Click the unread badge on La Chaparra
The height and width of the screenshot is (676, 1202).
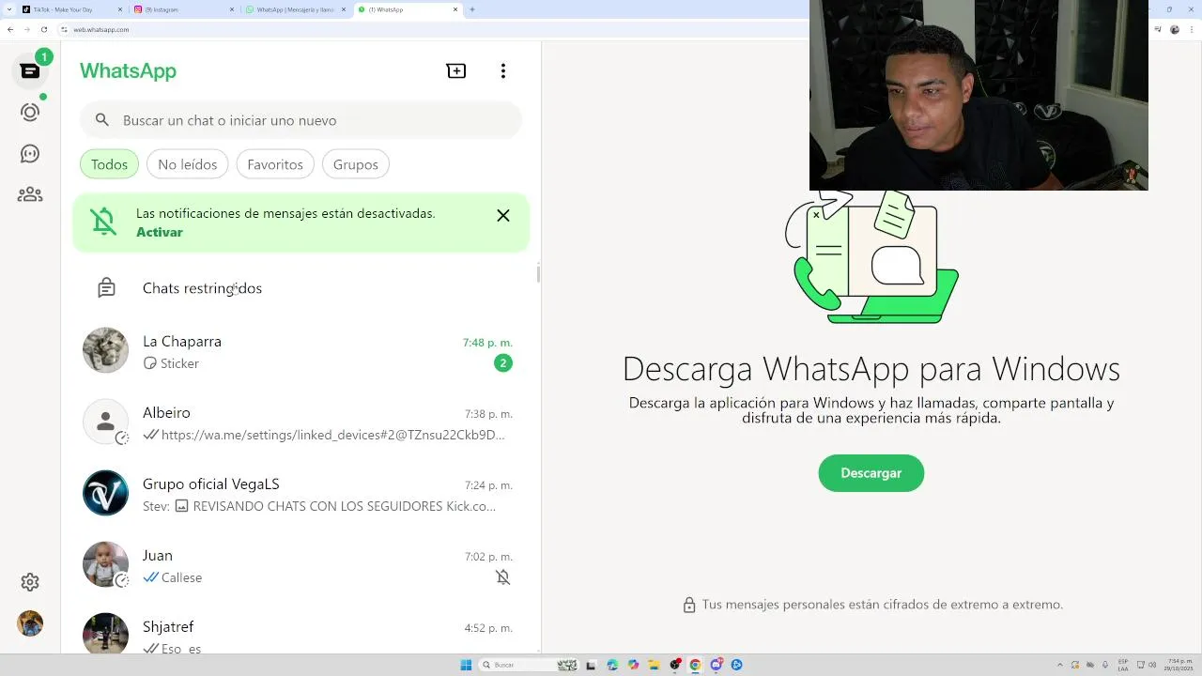[x=503, y=363]
